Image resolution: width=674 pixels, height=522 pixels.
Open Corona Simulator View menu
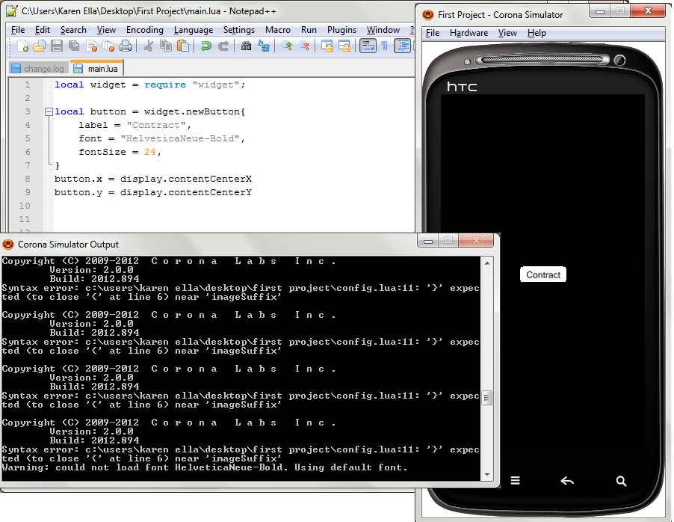[x=507, y=33]
